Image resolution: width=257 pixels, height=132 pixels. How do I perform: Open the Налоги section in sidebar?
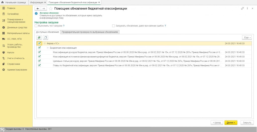tap(11, 53)
